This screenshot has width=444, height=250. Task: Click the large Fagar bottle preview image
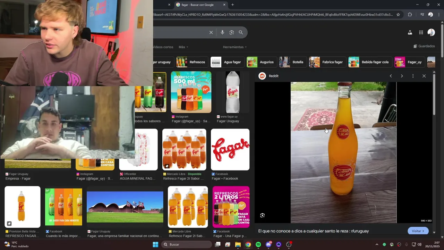(x=343, y=152)
